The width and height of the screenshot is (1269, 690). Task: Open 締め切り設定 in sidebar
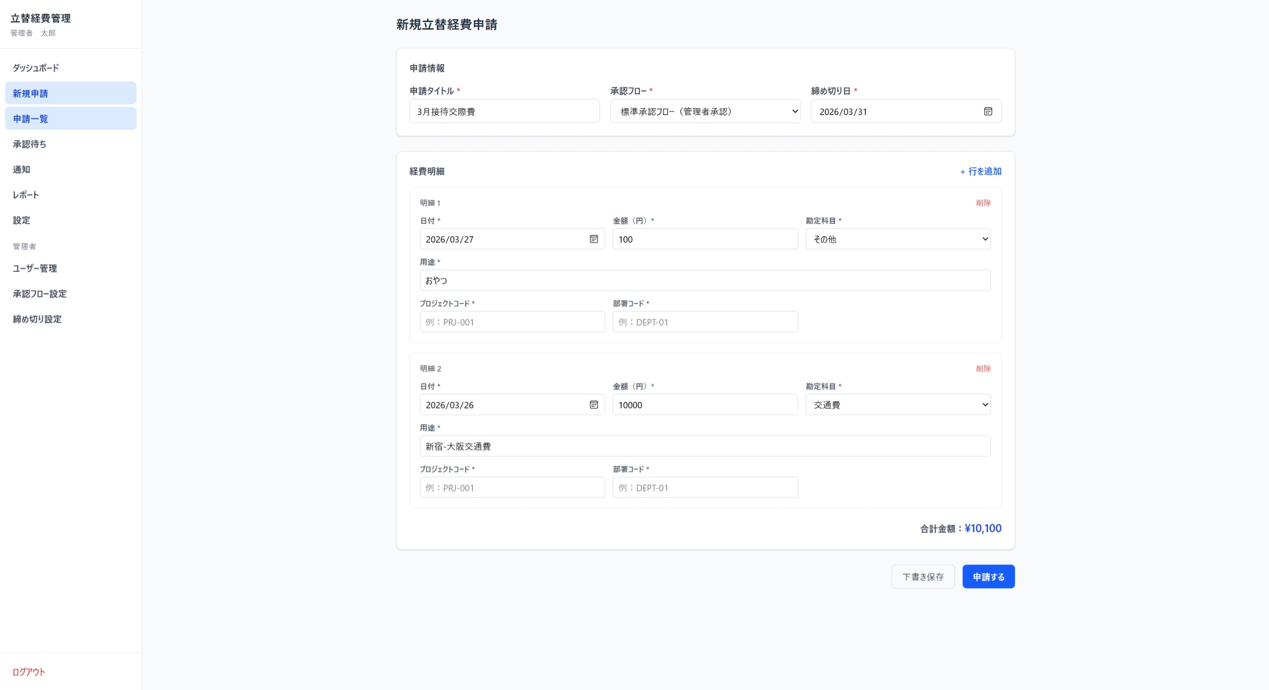37,319
